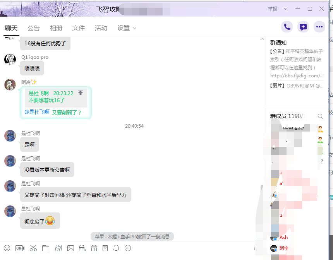Click the reply text 又要削弱了？
The image size is (333, 260).
[x=67, y=113]
